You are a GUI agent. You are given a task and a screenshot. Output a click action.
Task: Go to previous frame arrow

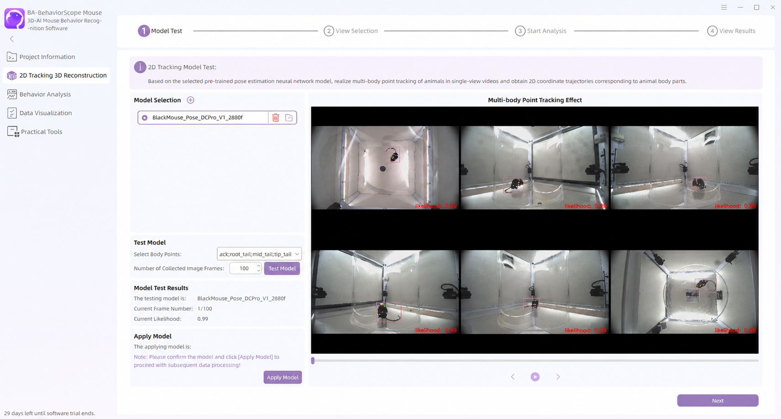click(x=513, y=377)
